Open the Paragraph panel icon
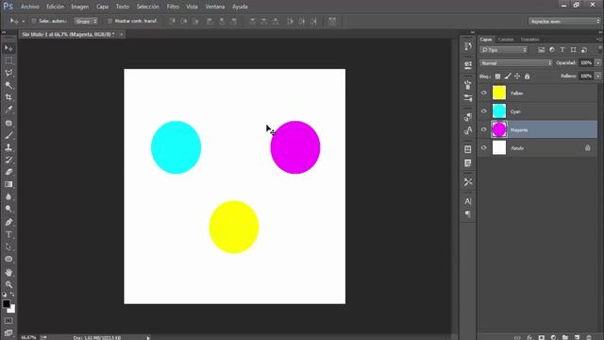Viewport: 604px width, 340px height. pos(468,214)
